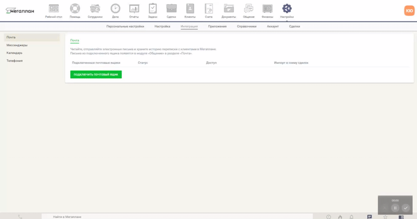Pause the screen recording
This screenshot has width=417, height=219.
[x=395, y=208]
